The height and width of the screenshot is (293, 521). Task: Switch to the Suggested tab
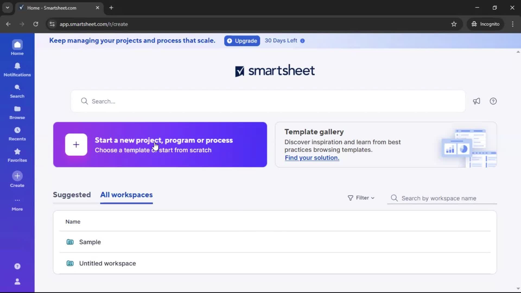(x=72, y=195)
